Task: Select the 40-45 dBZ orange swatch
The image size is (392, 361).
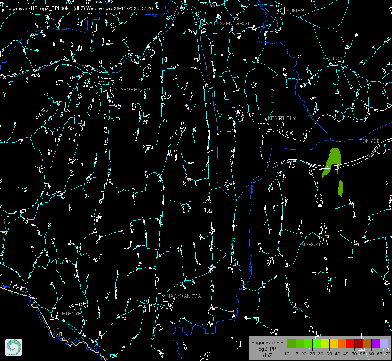Action: [x=342, y=343]
